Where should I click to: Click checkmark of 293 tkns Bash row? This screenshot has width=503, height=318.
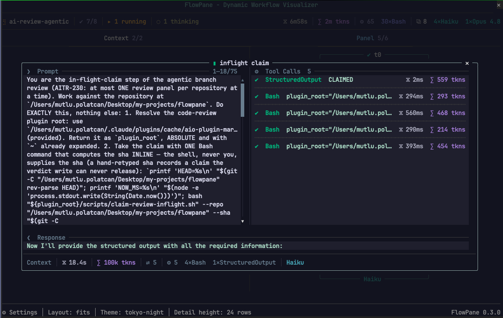(x=257, y=96)
